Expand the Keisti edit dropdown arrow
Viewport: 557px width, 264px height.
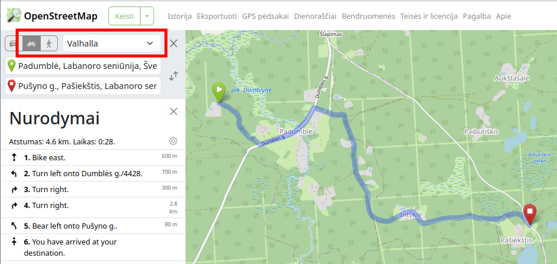tap(147, 16)
